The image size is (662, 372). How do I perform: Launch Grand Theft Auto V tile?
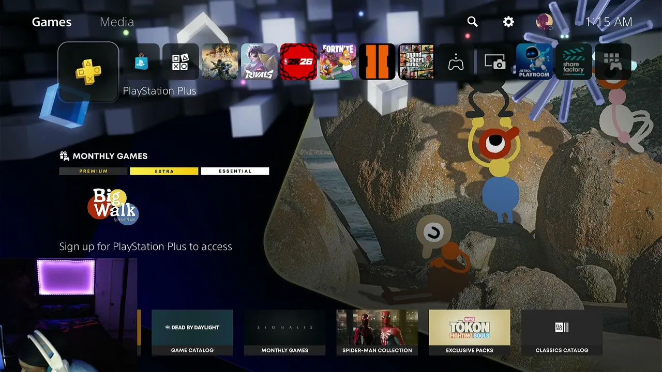tap(416, 62)
